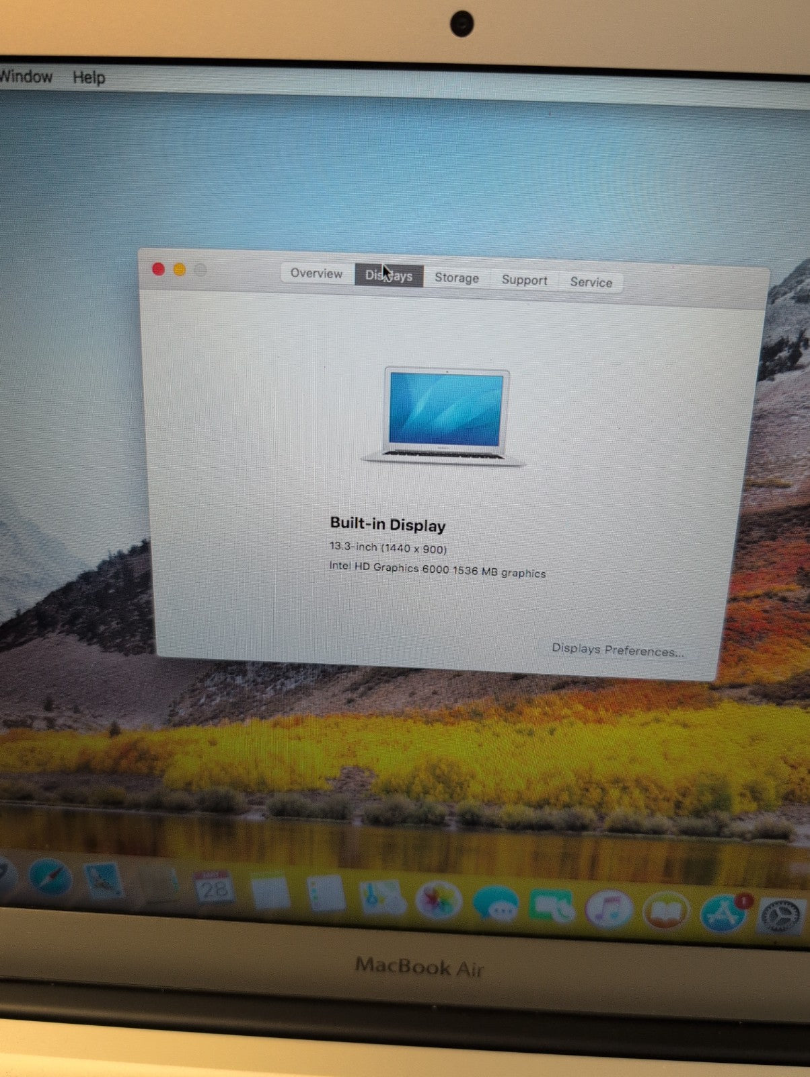This screenshot has width=810, height=1077.
Task: Open the Window menu
Action: click(x=26, y=76)
